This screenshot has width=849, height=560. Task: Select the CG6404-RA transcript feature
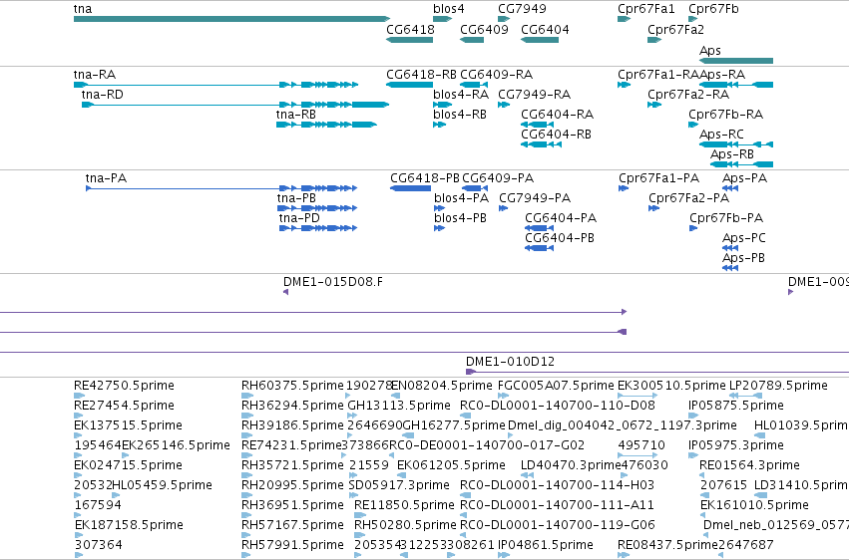pos(537,125)
